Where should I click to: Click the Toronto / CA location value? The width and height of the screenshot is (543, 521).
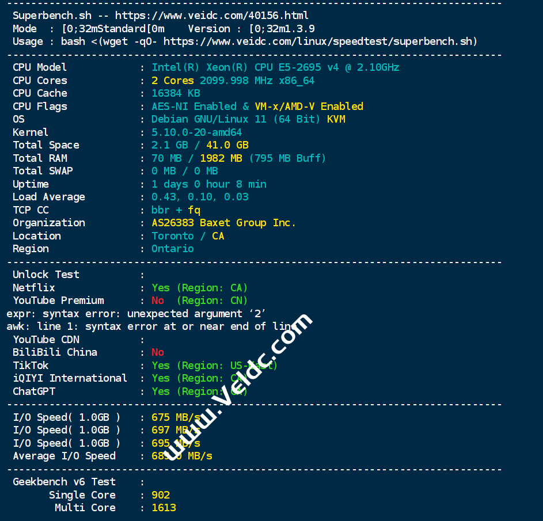[x=188, y=236]
